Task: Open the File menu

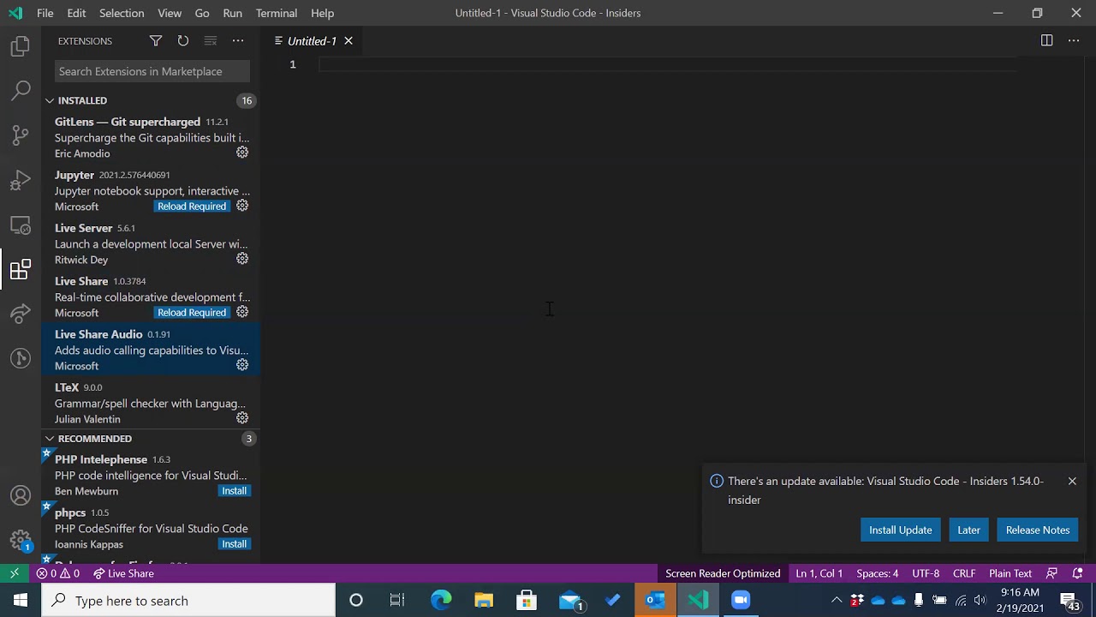Action: point(45,13)
